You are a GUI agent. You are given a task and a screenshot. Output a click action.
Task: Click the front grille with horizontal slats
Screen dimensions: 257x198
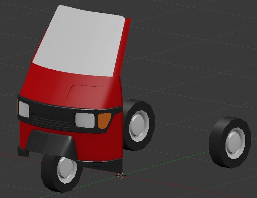click(51, 121)
